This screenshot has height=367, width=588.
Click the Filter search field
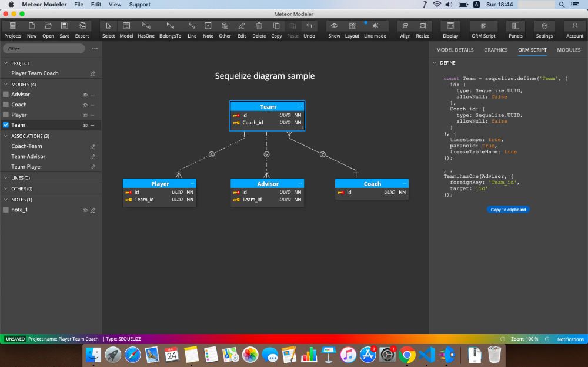click(44, 49)
